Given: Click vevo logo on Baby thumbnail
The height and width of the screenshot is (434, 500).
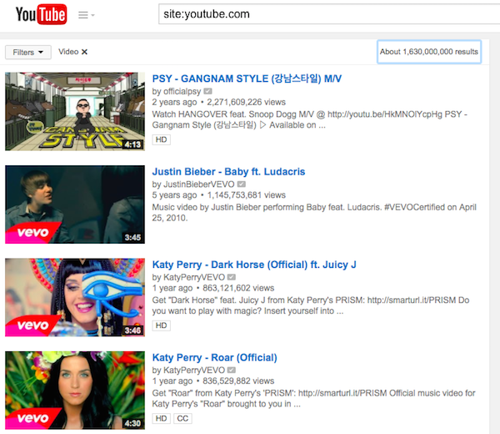Looking at the screenshot, I should [x=32, y=233].
